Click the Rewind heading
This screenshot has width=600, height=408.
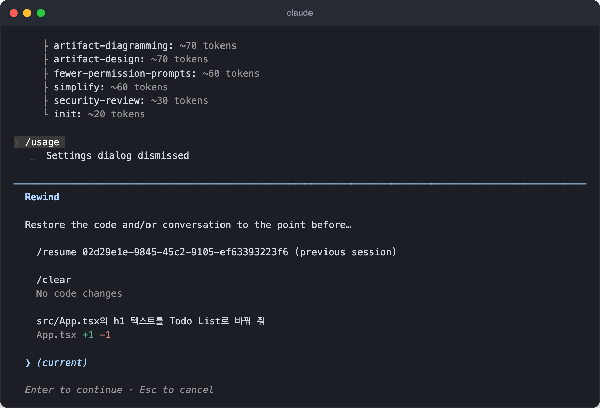click(42, 197)
